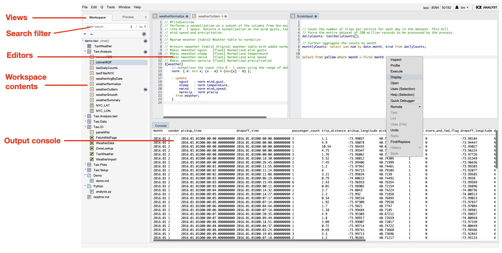The image size is (502, 253).
Task: Switch to the Process tab
Action: click(128, 17)
